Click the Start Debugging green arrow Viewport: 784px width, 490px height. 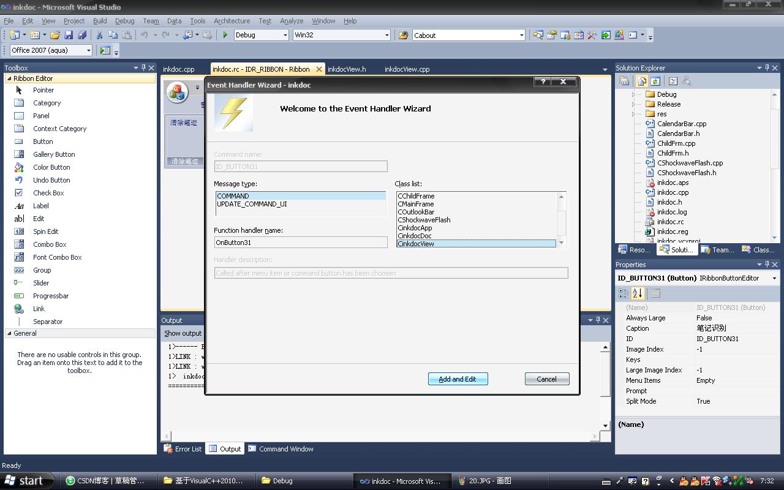click(x=225, y=35)
